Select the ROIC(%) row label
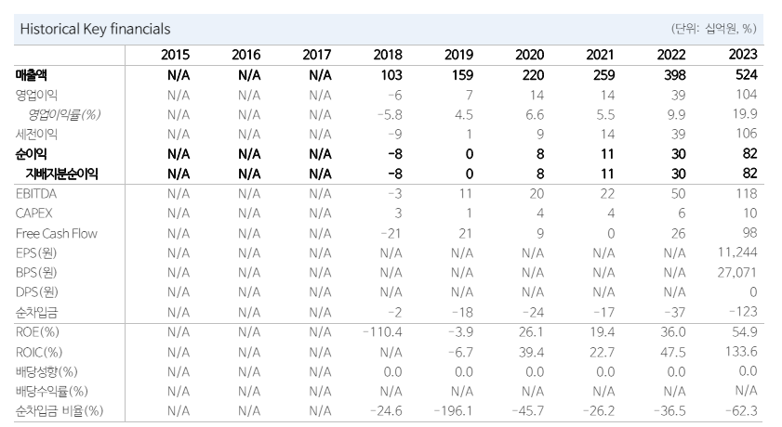Image resolution: width=782 pixels, height=427 pixels. (x=39, y=352)
